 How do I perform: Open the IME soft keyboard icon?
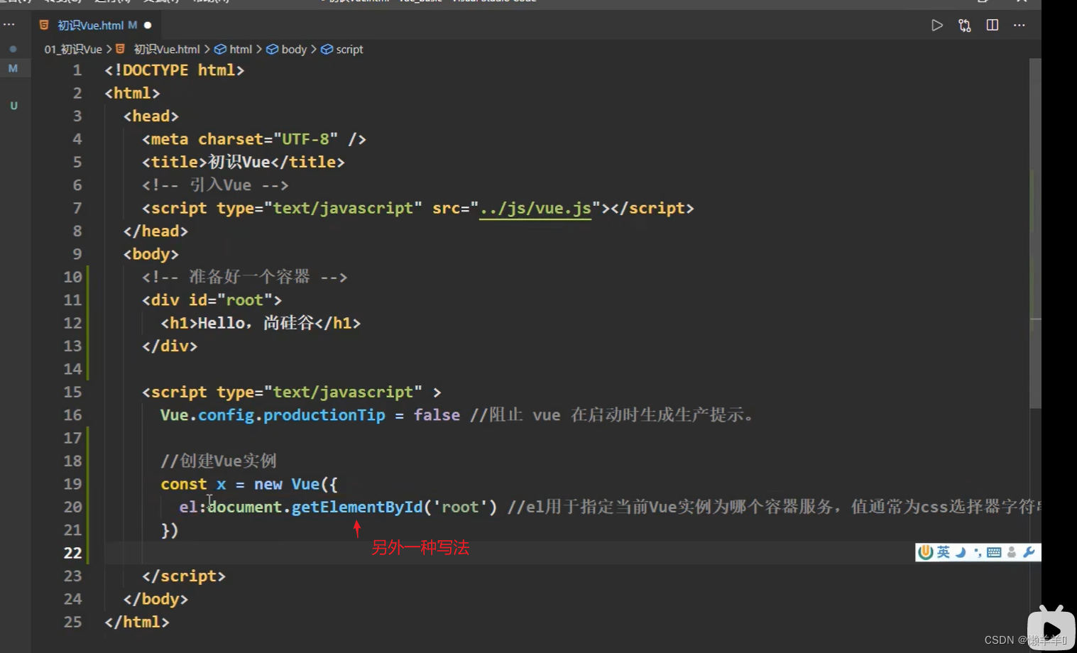[x=994, y=552]
